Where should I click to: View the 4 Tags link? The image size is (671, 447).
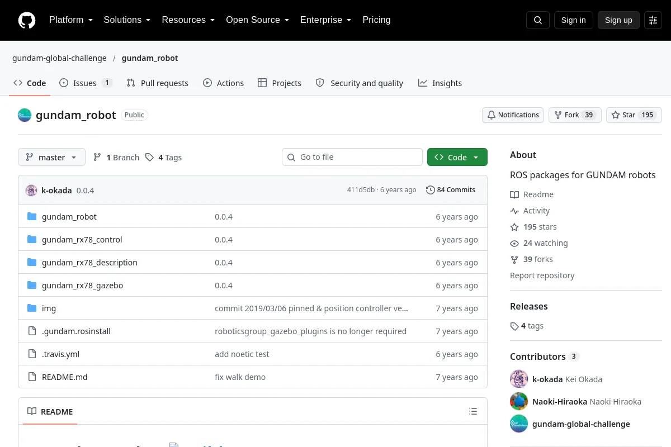pyautogui.click(x=163, y=158)
